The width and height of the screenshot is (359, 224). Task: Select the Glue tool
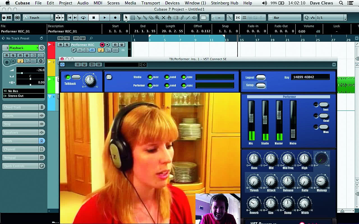(145, 18)
